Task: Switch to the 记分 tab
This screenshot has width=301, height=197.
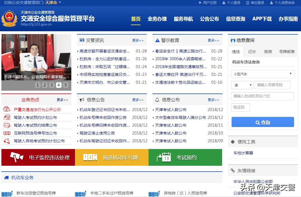Action: 252,52
